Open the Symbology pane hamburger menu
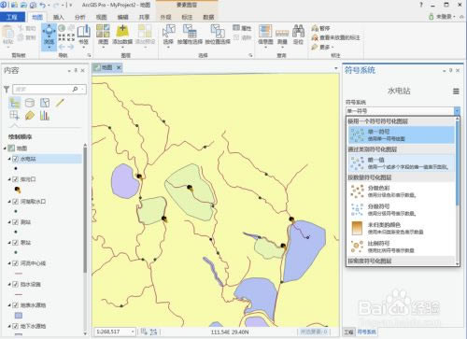The height and width of the screenshot is (339, 467). (456, 92)
